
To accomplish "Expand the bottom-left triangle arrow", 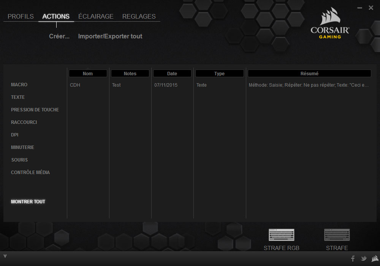I will click(x=5, y=256).
